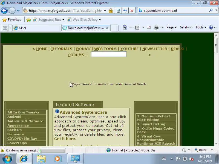Click the address bar URL field
Screen dimensions: 219x164
pyautogui.click(x=65, y=11)
